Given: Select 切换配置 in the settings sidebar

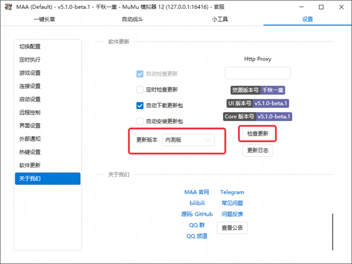Looking at the screenshot, I should (30, 46).
